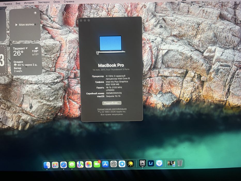Open the blue Wi-Fi app in Dock
Screen dimensions: 241x181
pyautogui.click(x=159, y=163)
